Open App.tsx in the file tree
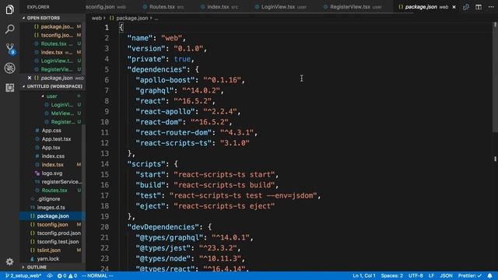 (51, 148)
